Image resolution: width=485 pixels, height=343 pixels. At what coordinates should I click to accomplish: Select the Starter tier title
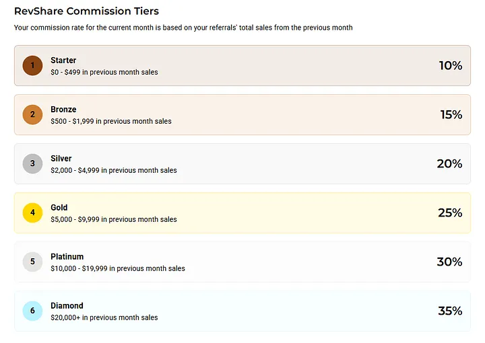click(x=63, y=61)
